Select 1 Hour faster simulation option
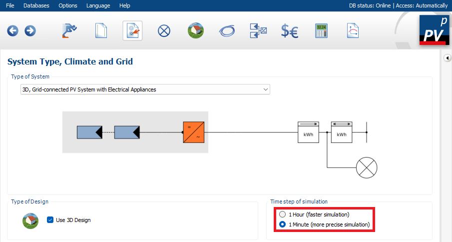The height and width of the screenshot is (242, 452). (283, 214)
